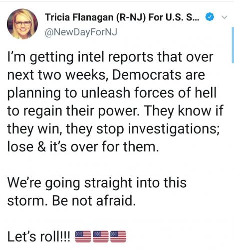234x249 pixels.
Task: Click the word "investigations;" in the tweet
Action: coord(174,129)
